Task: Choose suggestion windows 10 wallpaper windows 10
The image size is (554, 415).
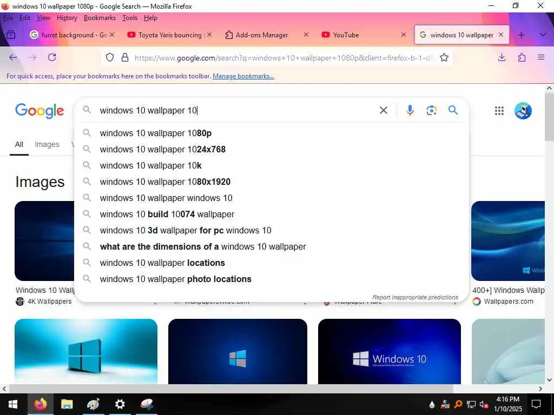Action: 272,198
